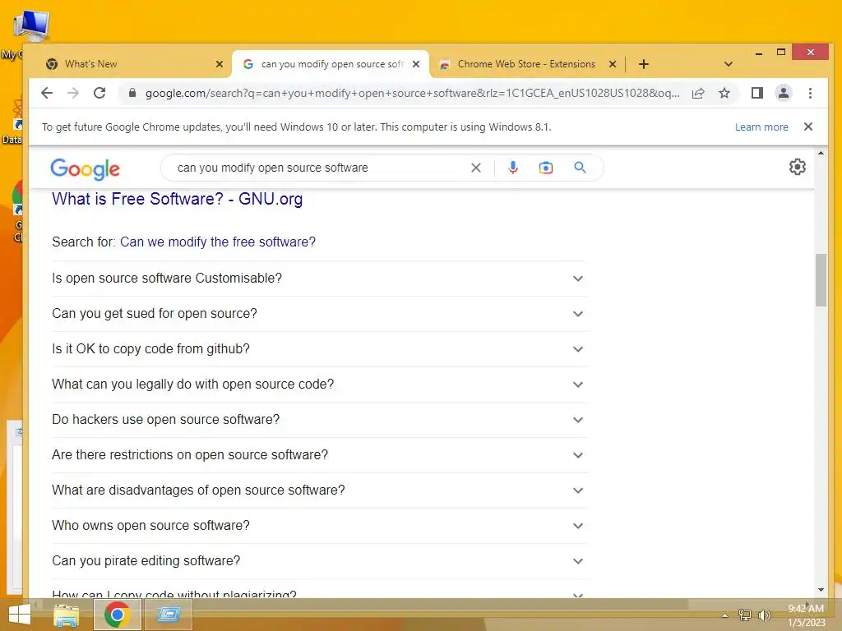Clear the Google search box text

click(x=476, y=168)
